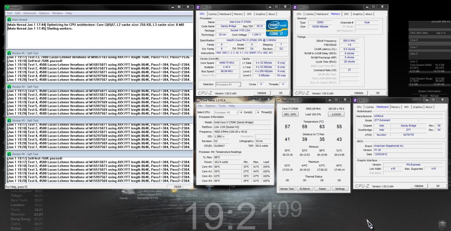Switch to SPD tab in CPU-Z Memory window
Viewport: 451px width, 231px height.
346,14
